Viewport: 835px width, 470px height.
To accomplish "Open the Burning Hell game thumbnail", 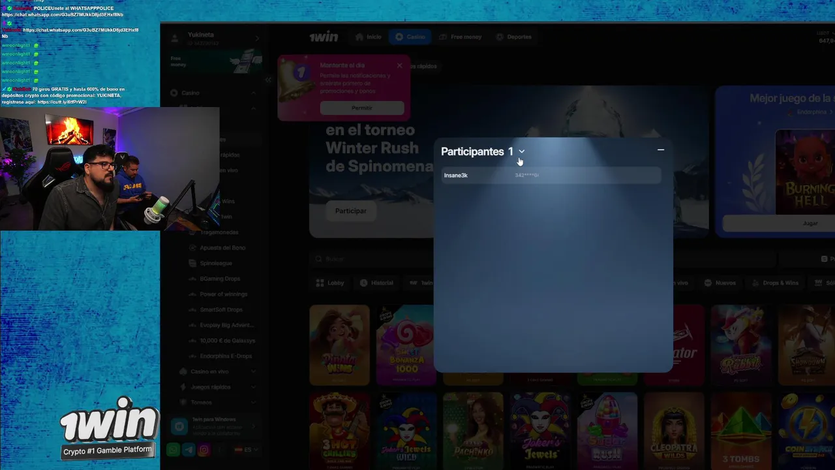I will pyautogui.click(x=805, y=172).
